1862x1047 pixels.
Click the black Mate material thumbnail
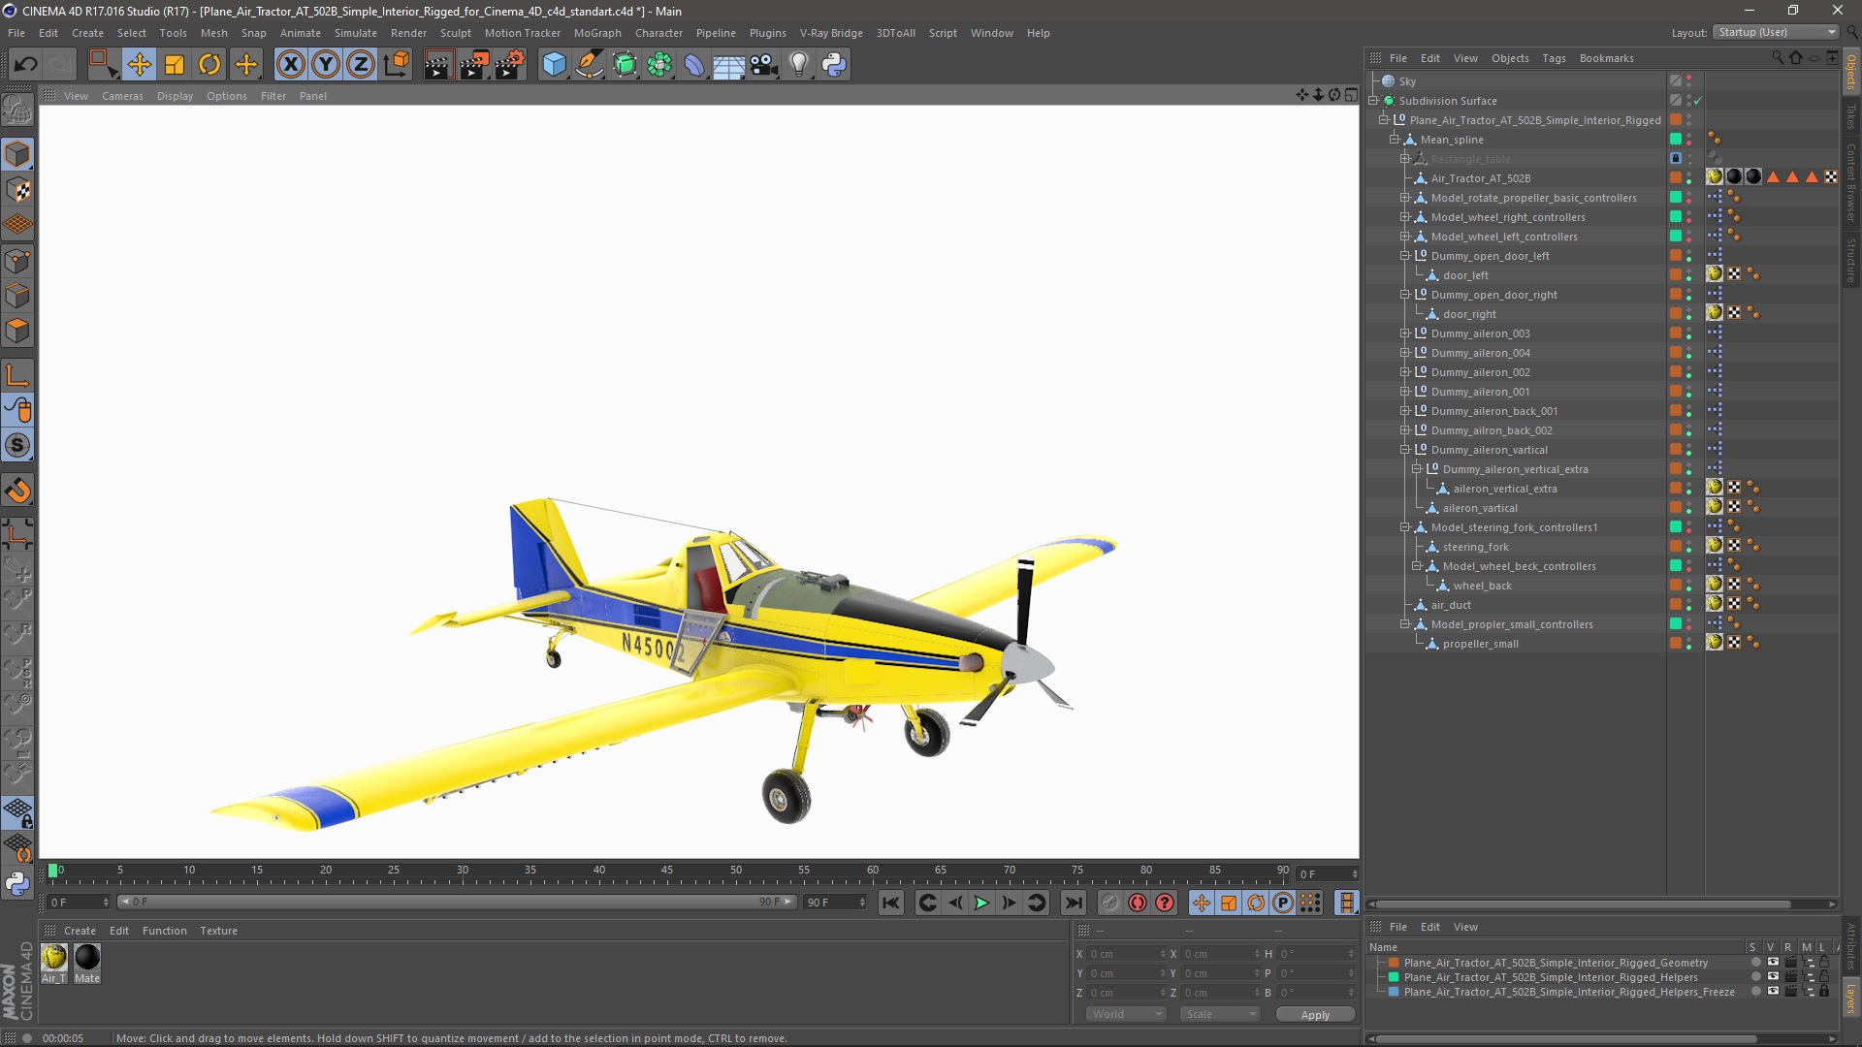tap(87, 958)
